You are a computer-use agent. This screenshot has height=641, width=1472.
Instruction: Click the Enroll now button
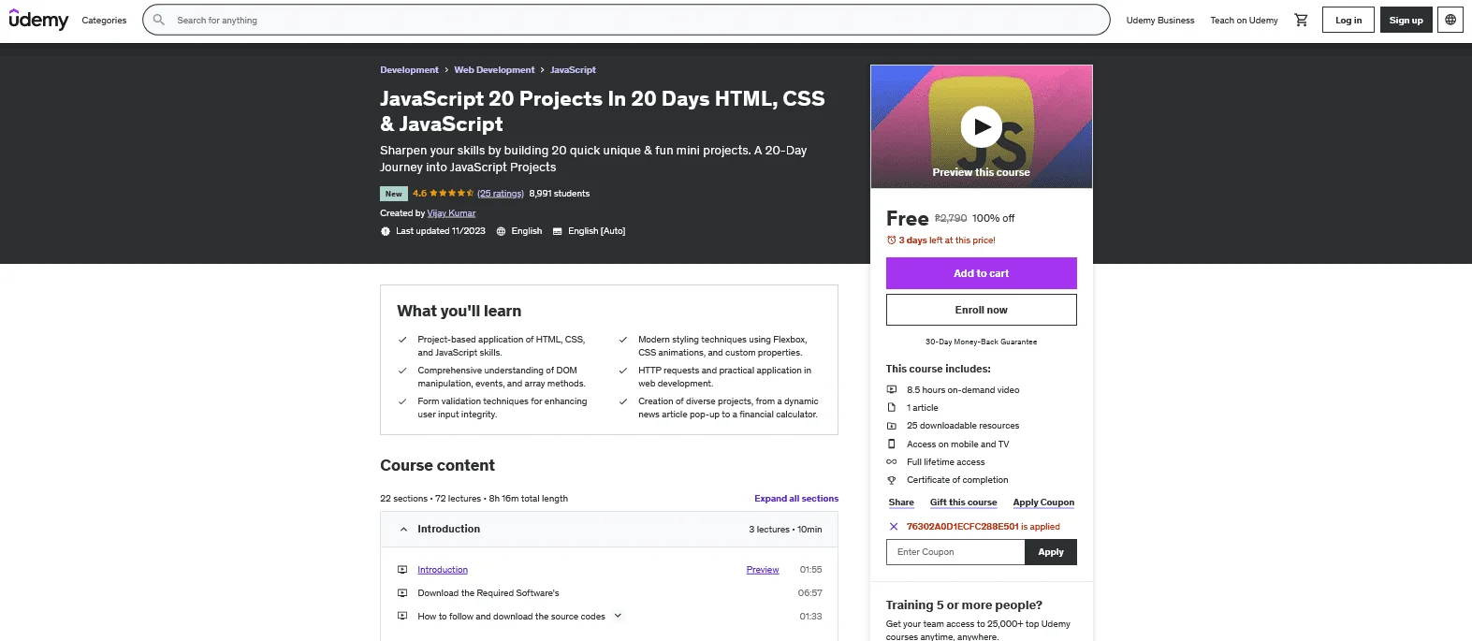(x=982, y=310)
